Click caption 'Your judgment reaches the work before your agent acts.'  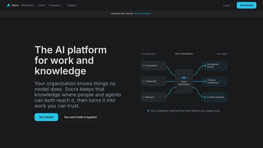pyautogui.click(x=185, y=111)
